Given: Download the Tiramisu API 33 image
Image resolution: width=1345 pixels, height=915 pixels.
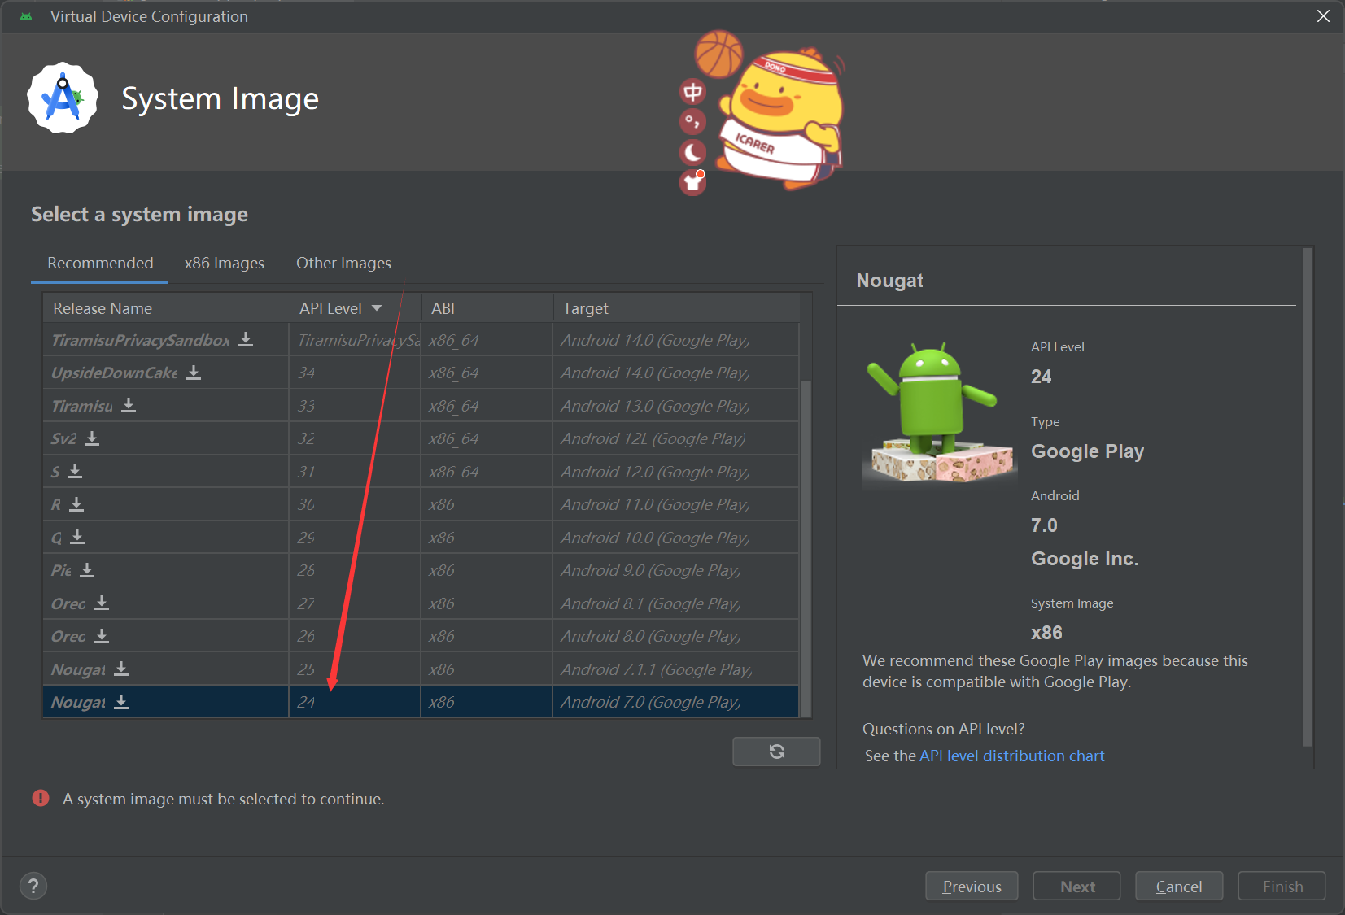Looking at the screenshot, I should click(x=129, y=405).
